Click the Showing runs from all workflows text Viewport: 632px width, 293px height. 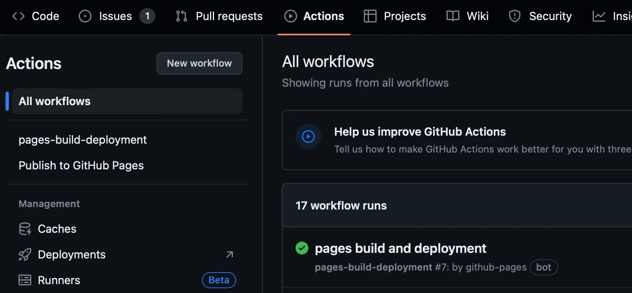coord(365,83)
